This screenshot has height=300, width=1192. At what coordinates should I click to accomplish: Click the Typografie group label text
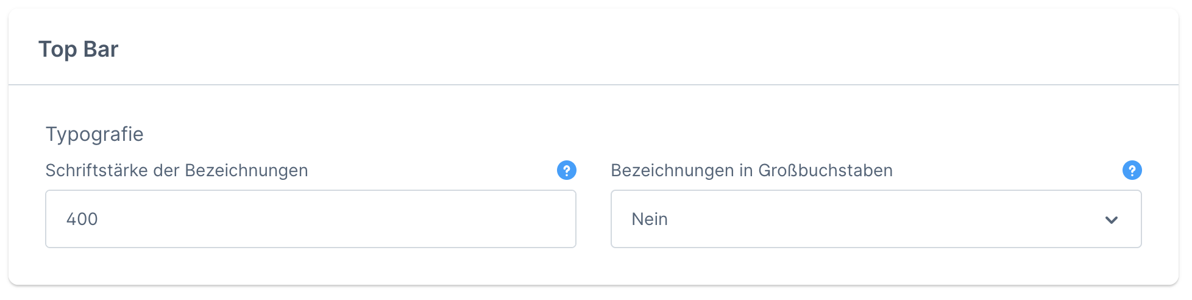coord(94,134)
